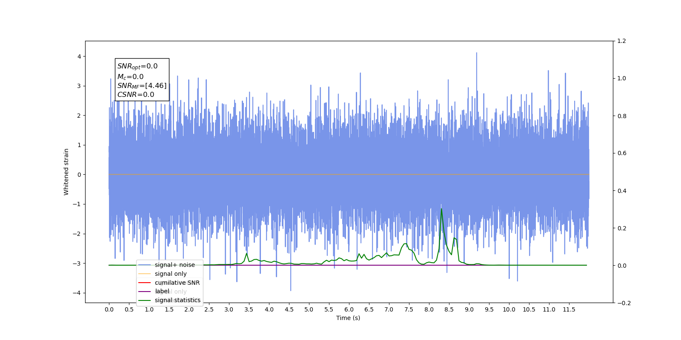The width and height of the screenshot is (681, 340).
Task: Click the 'signal only' legend entry with orange line
Action: coord(171,274)
